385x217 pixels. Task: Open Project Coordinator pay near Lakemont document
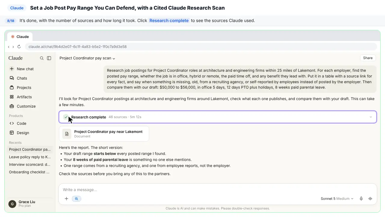click(x=104, y=134)
